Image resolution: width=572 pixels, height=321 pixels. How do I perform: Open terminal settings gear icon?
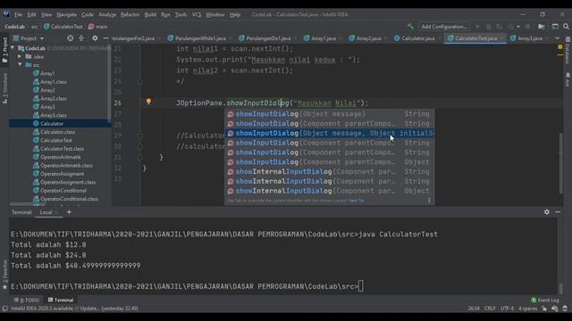point(546,212)
